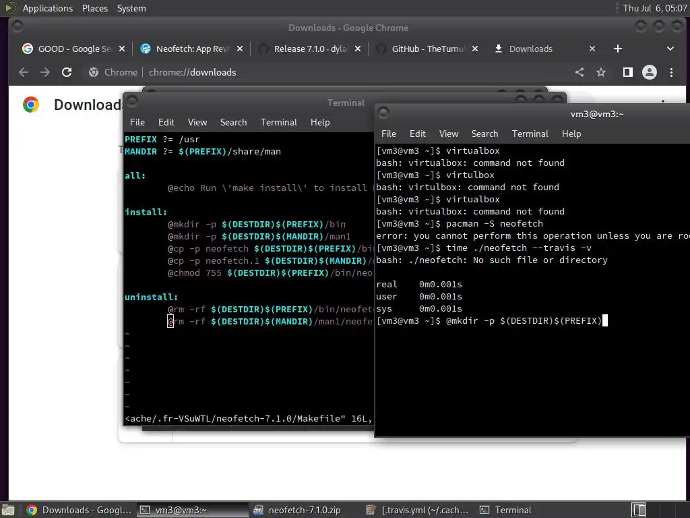Screen dimensions: 690x518
Task: Open View menu in vm3@vm3 terminal
Action: point(448,134)
